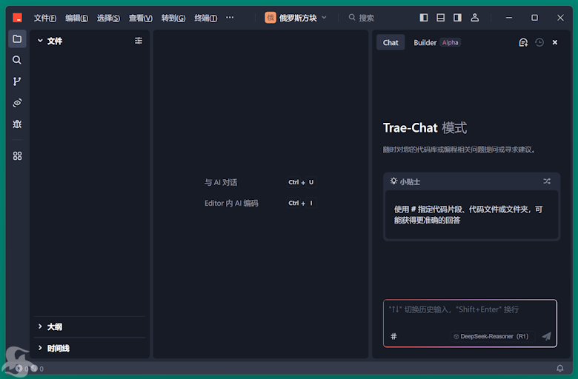Send the chat message arrow icon
The image size is (578, 379).
click(x=547, y=336)
